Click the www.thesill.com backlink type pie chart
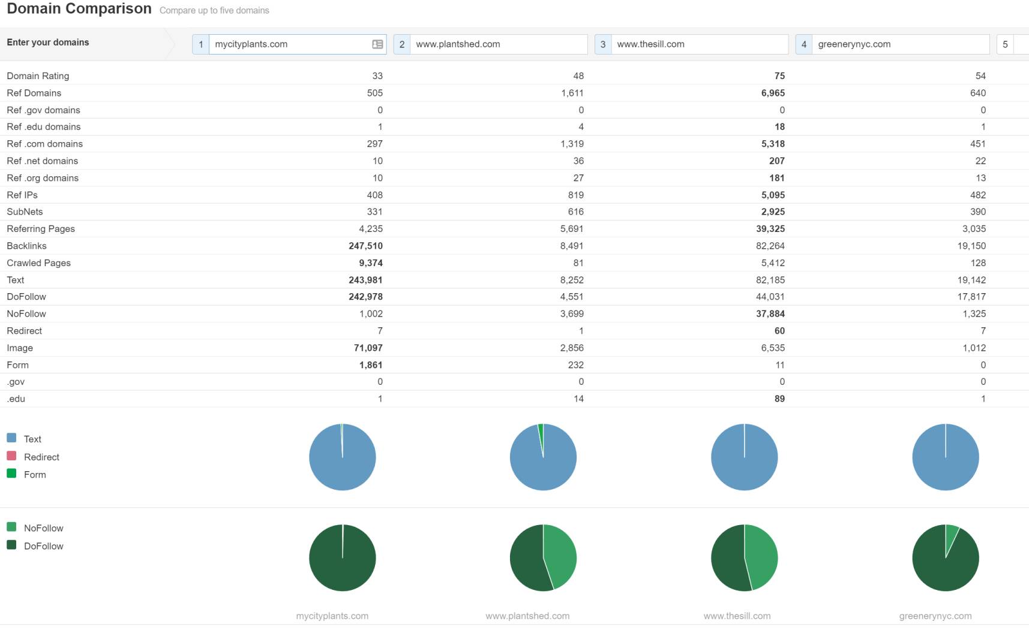This screenshot has height=633, width=1029. (745, 457)
